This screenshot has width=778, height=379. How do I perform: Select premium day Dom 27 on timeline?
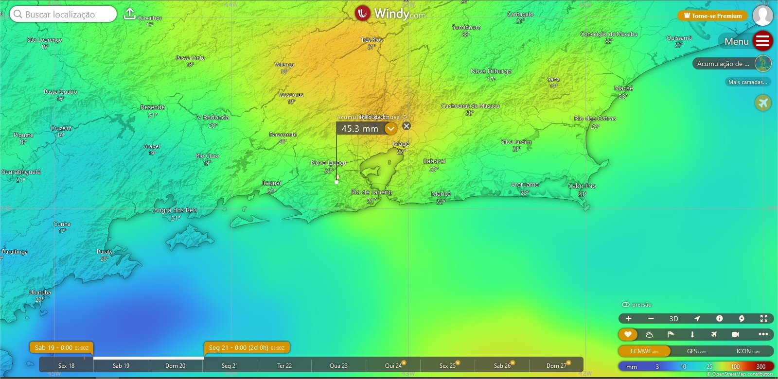[556, 365]
